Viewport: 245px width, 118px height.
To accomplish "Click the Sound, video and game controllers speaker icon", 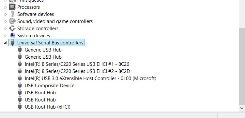I will coord(12,21).
